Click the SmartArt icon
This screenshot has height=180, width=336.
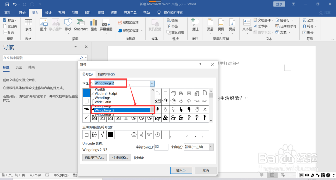coord(81,25)
